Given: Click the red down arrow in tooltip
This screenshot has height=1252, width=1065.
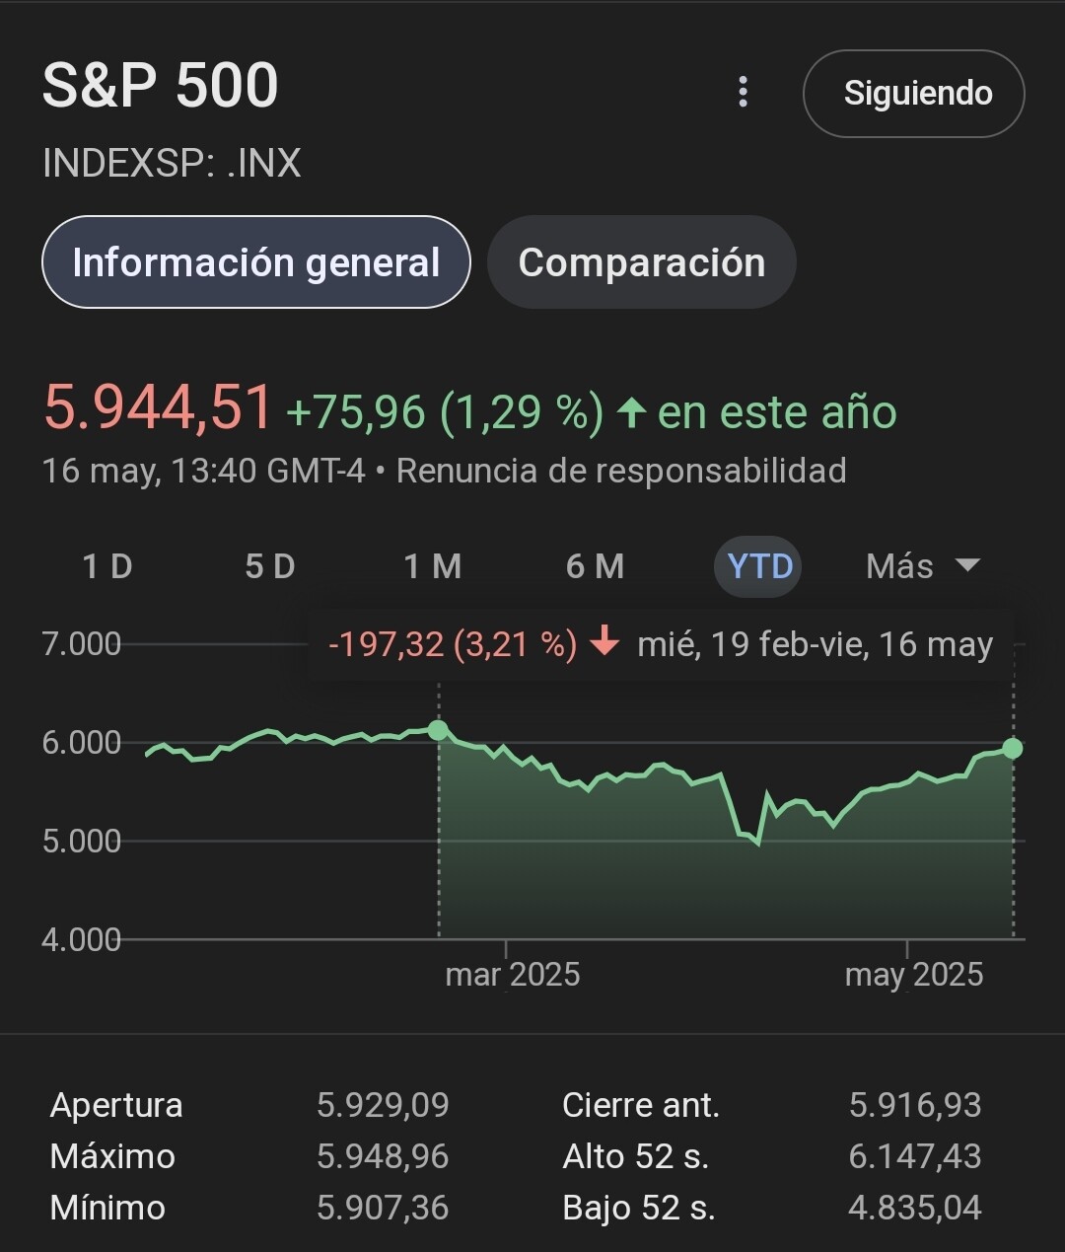Looking at the screenshot, I should pos(604,644).
